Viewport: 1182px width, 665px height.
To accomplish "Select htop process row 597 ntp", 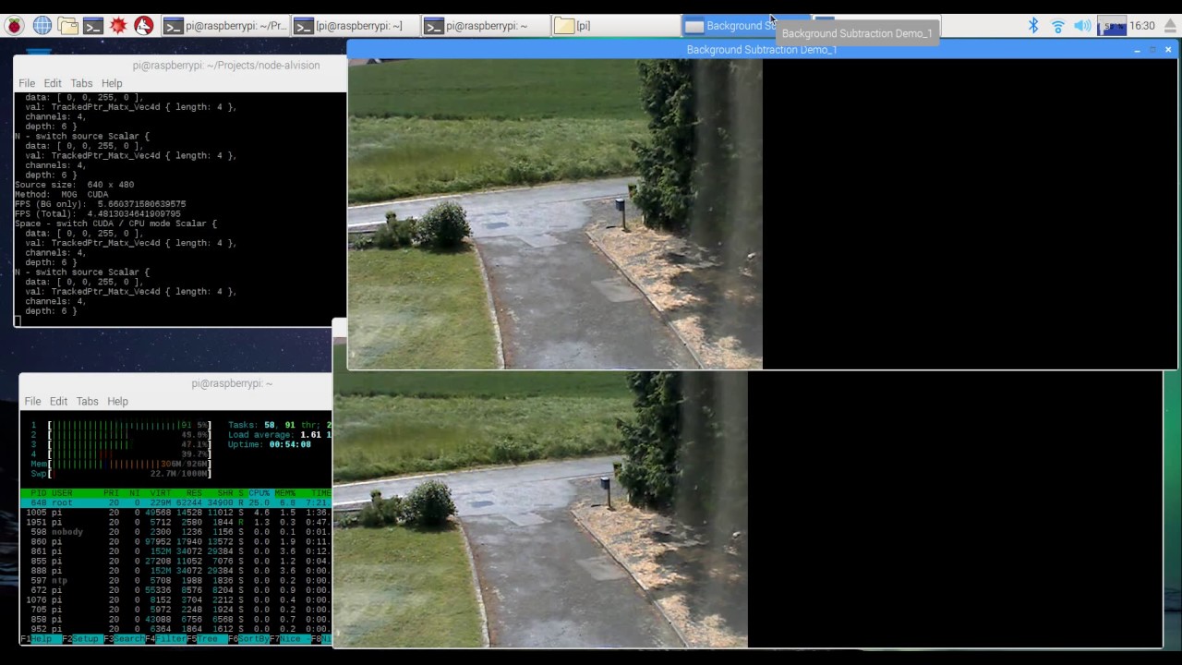I will tap(175, 581).
